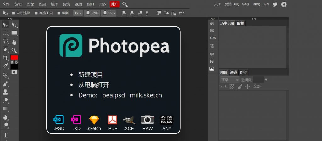Click the 透明度 opacity input field
Image resolution: width=322 pixels, height=141 pixels.
click(x=258, y=80)
